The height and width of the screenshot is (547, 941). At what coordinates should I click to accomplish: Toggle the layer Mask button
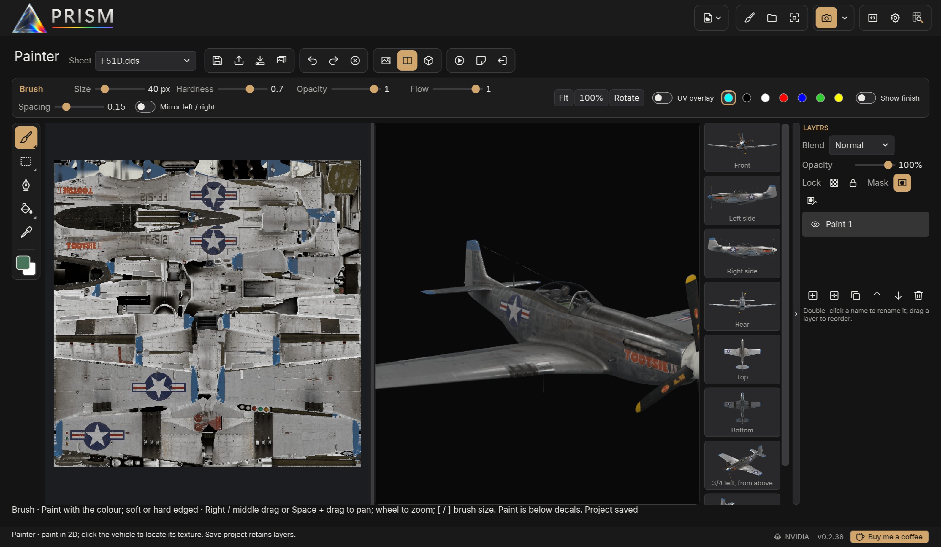[x=902, y=182]
